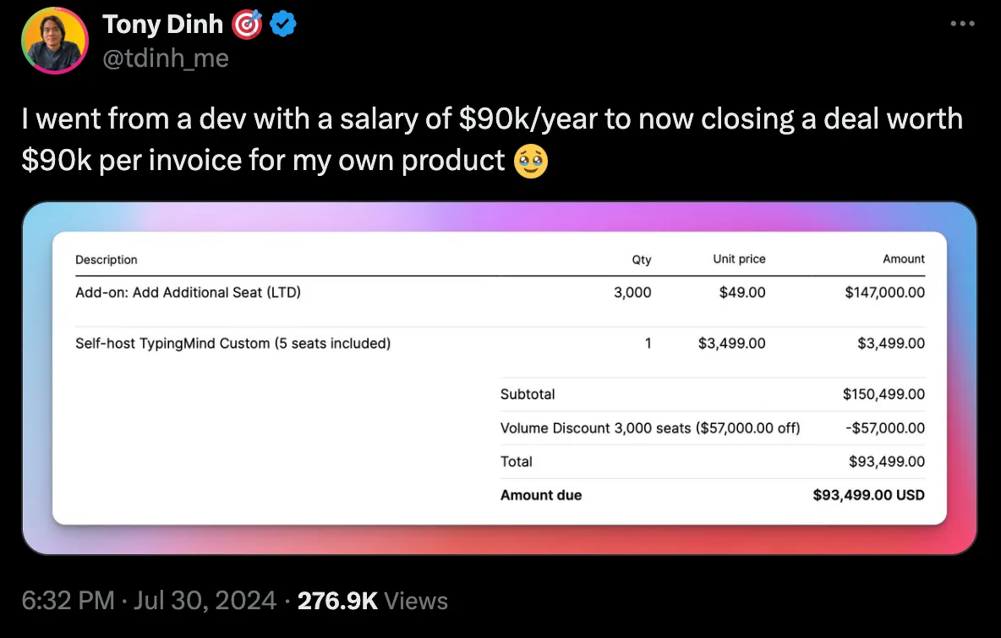
Task: Click the Description column header in invoice
Action: [x=106, y=260]
